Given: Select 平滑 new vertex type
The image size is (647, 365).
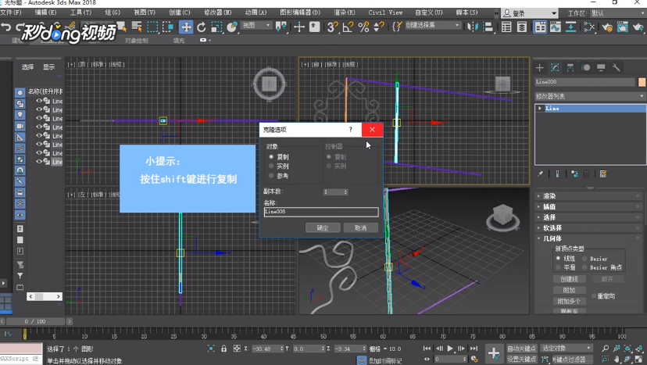Looking at the screenshot, I should [558, 267].
